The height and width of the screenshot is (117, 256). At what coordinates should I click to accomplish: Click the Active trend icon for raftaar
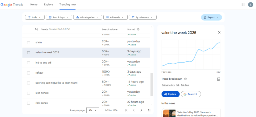(x=129, y=75)
